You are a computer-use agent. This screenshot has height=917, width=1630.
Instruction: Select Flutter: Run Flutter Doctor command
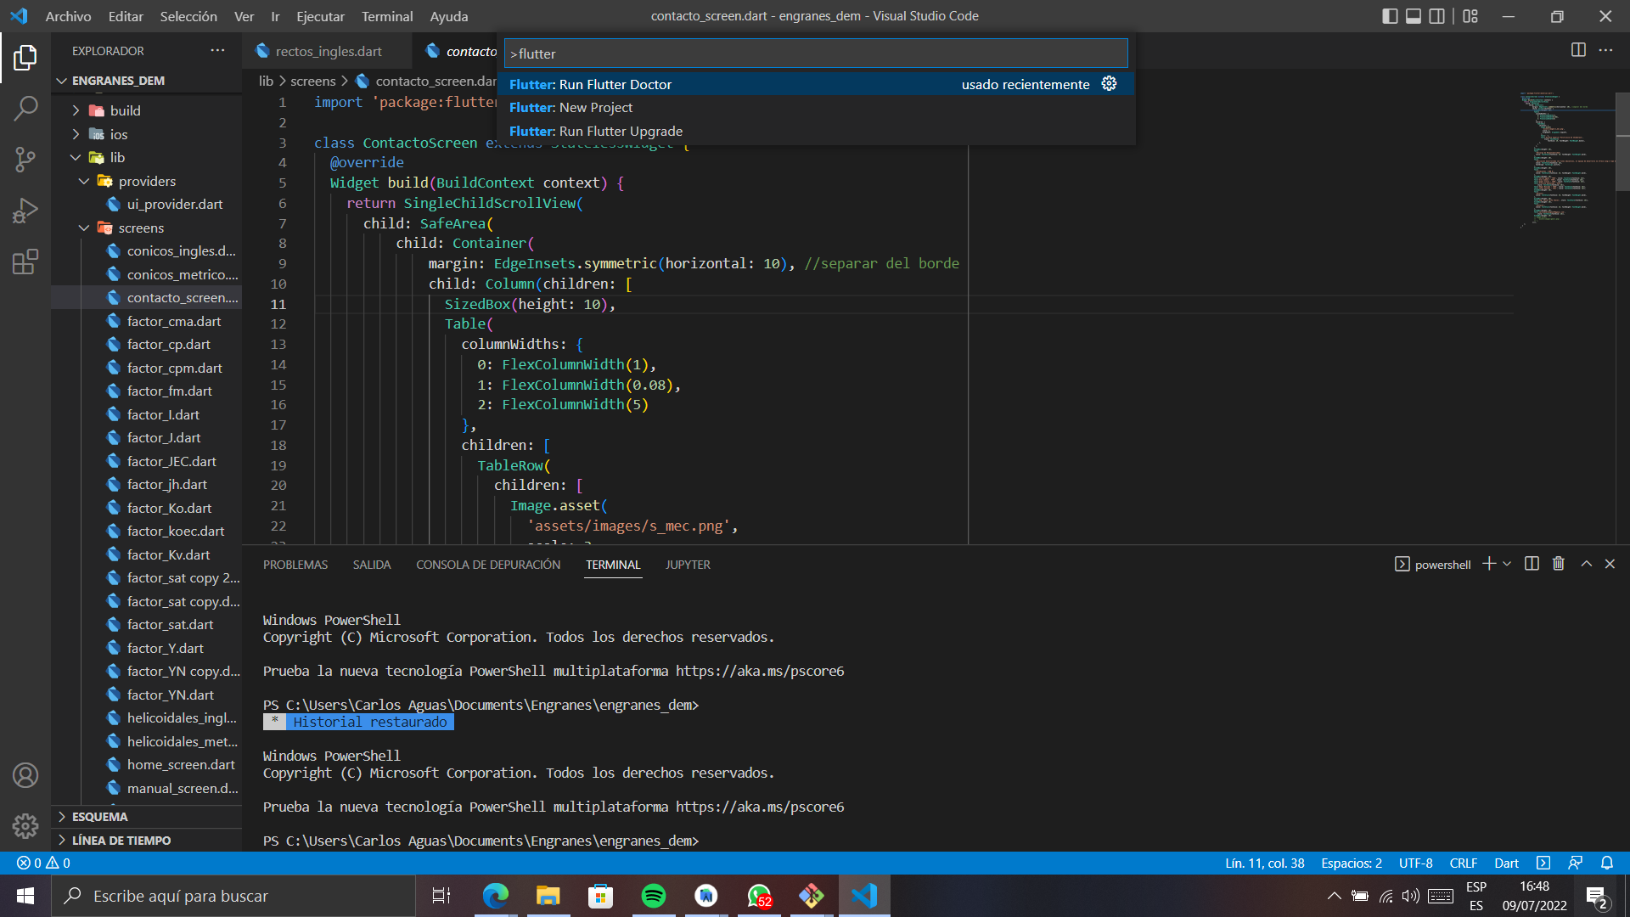816,84
